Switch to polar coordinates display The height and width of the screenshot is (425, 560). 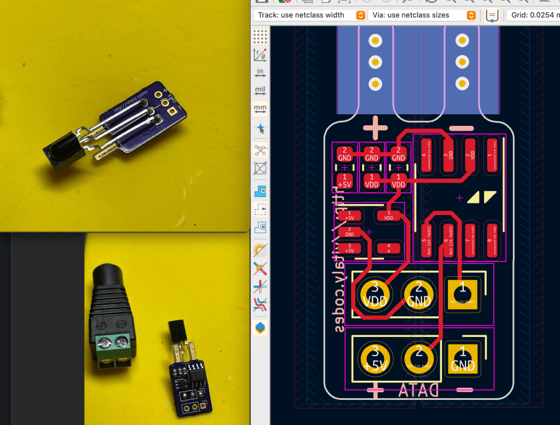260,55
